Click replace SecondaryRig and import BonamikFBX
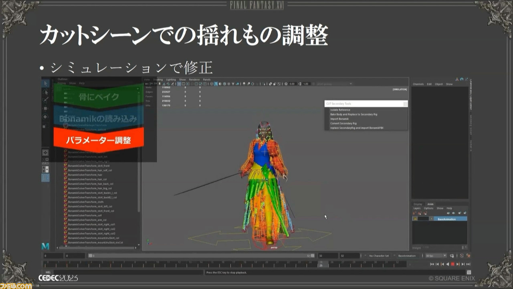The width and height of the screenshot is (513, 289). [x=357, y=128]
